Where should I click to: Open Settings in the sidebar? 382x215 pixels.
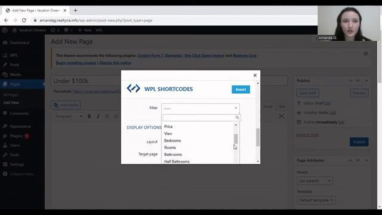pyautogui.click(x=17, y=165)
